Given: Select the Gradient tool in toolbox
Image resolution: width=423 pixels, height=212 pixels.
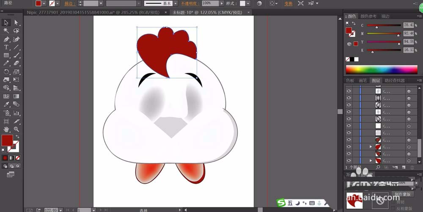Looking at the screenshot, I should (16, 96).
